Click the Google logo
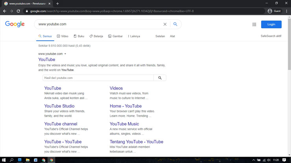This screenshot has width=291, height=163. click(x=15, y=24)
